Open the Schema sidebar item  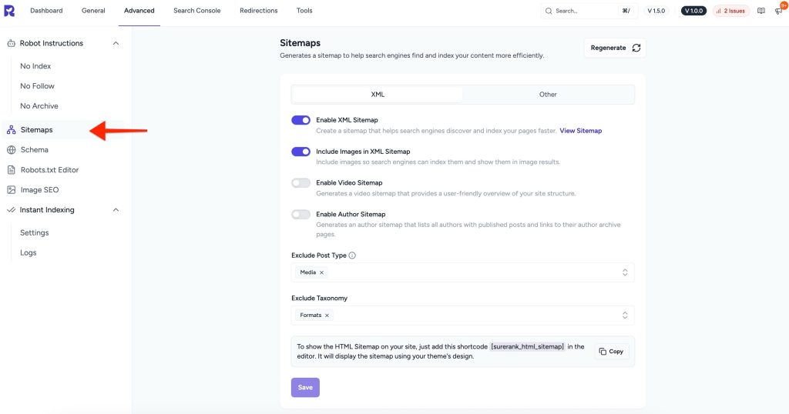pos(34,150)
